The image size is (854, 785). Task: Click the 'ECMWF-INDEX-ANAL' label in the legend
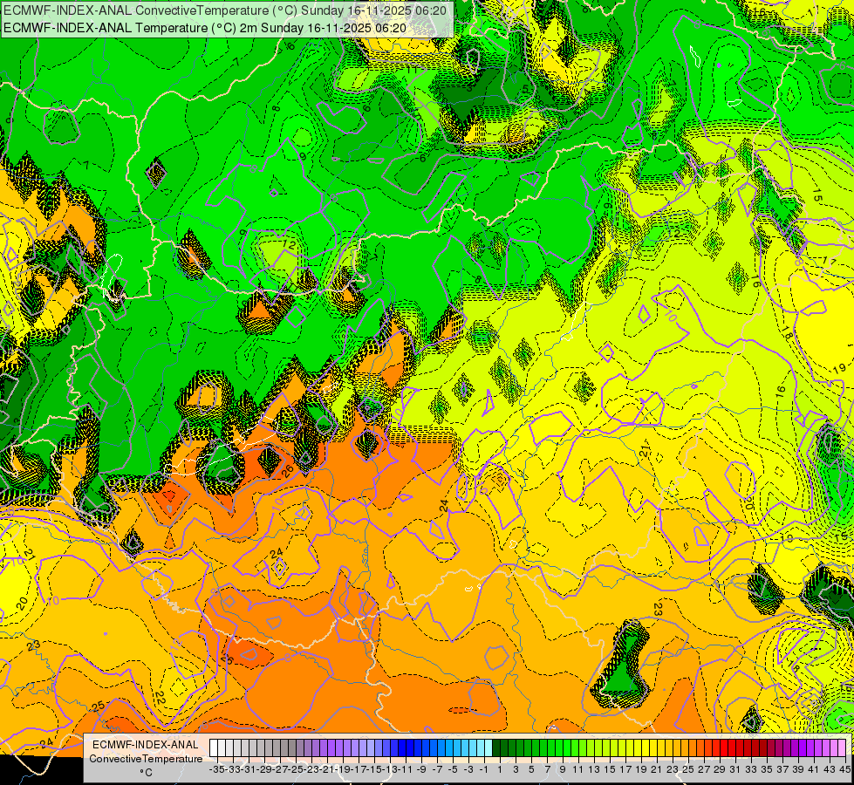[x=146, y=745]
